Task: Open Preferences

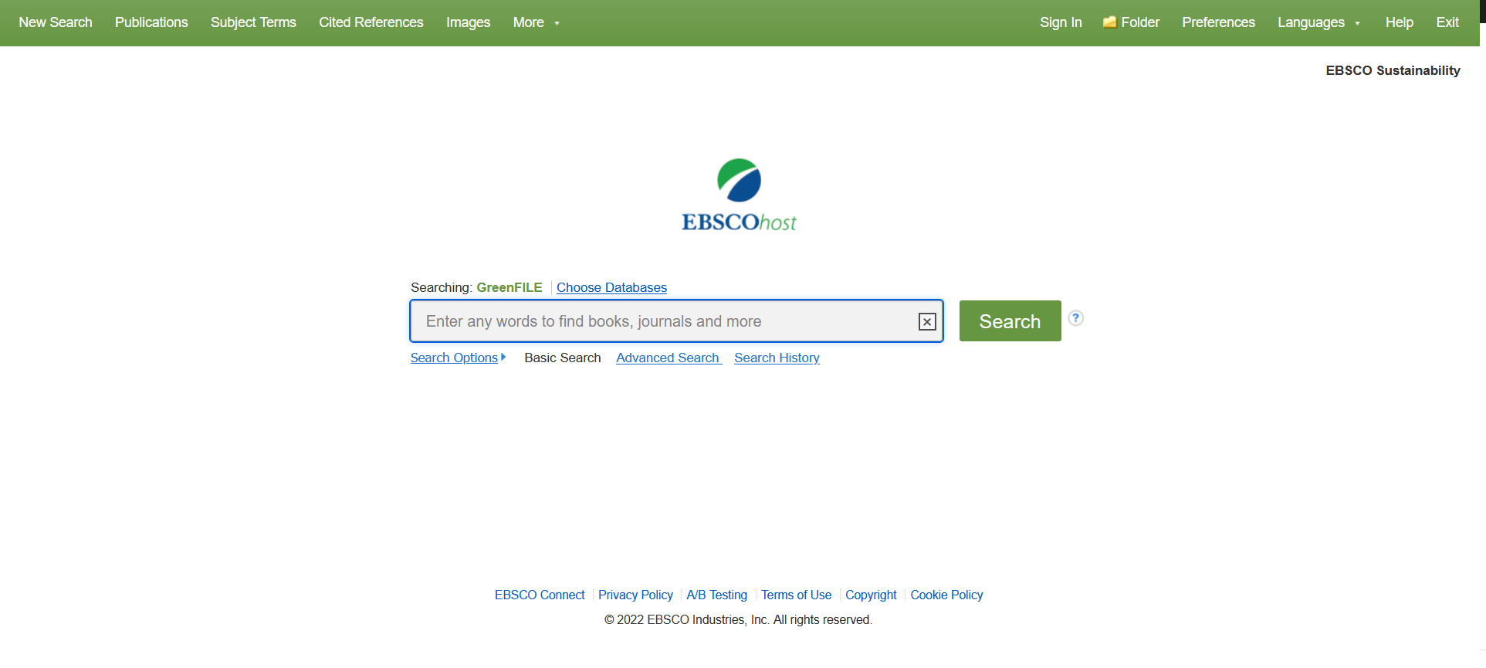Action: point(1218,22)
